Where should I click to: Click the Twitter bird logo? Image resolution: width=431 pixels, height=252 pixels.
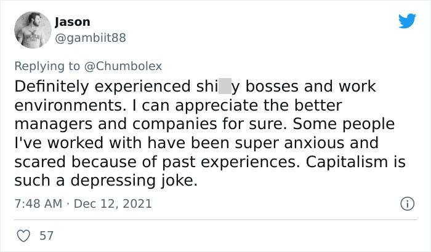pos(406,21)
